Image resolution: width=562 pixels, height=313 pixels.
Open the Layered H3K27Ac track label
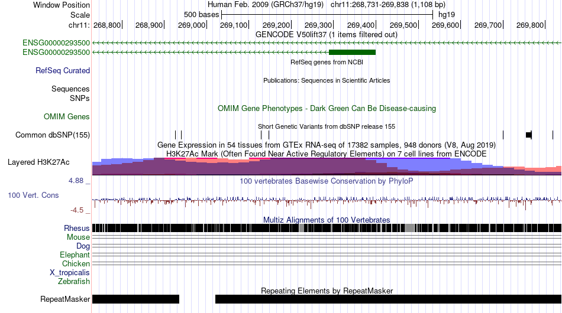click(x=38, y=162)
